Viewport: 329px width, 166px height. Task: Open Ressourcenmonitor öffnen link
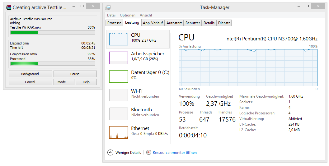[x=175, y=153]
